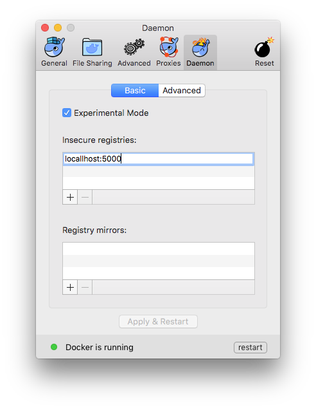Click the restart button
The width and height of the screenshot is (316, 410).
(x=250, y=348)
